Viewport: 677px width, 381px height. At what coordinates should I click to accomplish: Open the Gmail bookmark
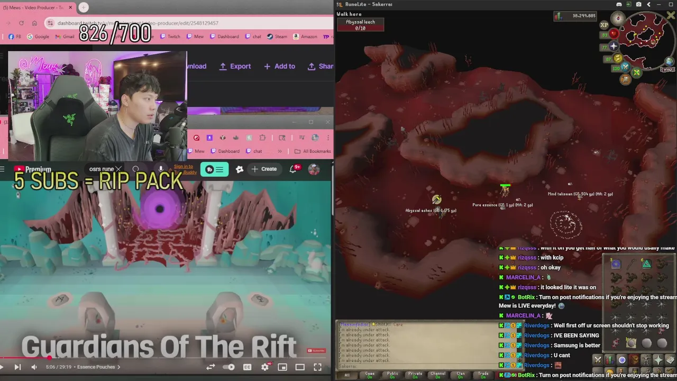(x=65, y=37)
